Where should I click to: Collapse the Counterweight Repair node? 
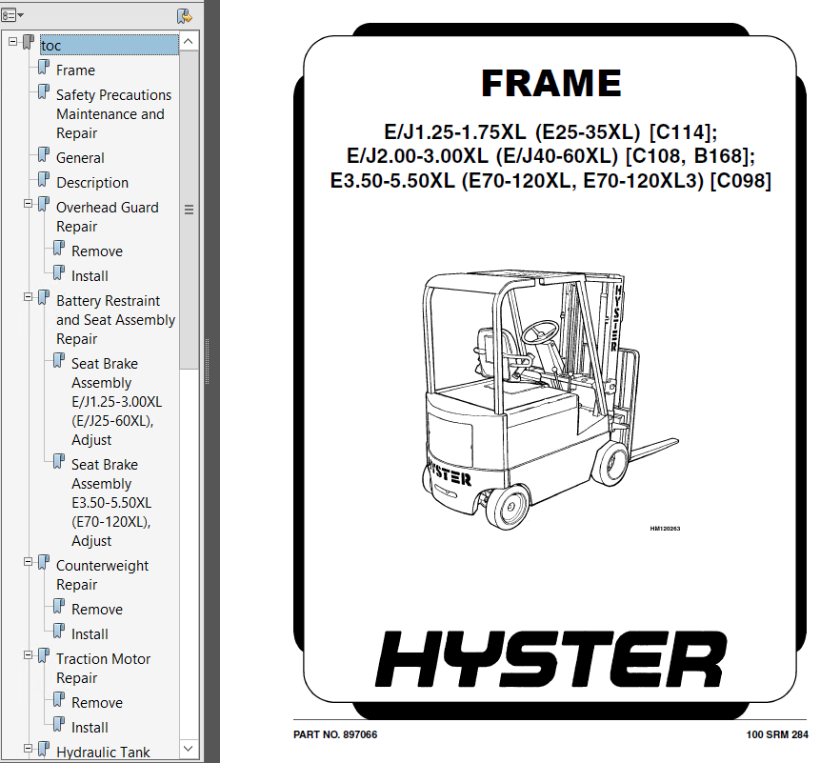(28, 562)
